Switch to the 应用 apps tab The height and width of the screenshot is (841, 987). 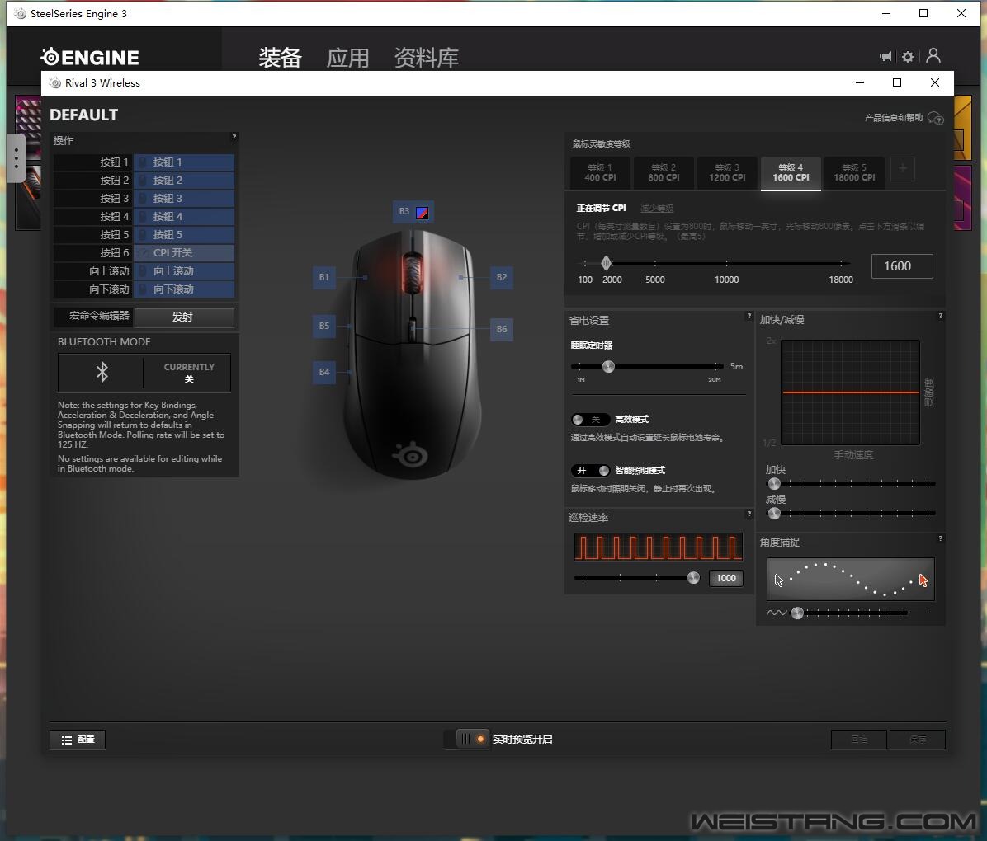[348, 58]
